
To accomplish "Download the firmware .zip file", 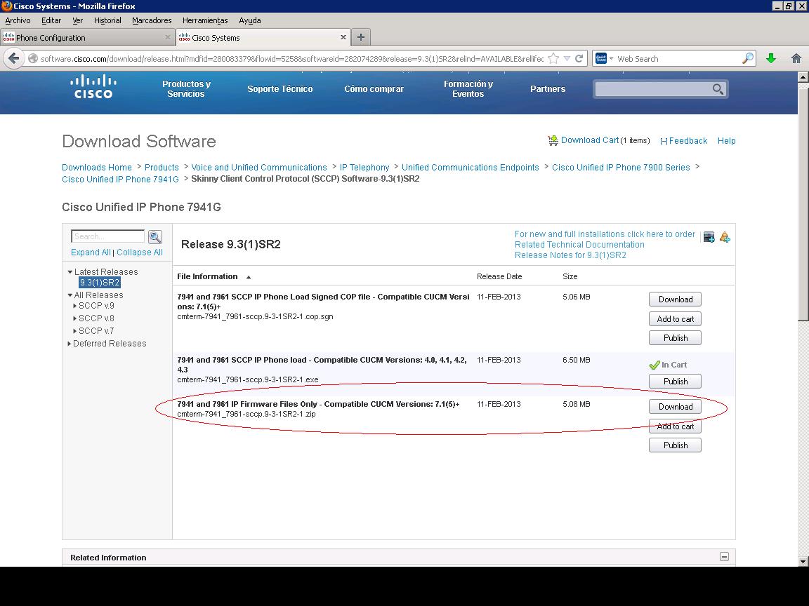I will [675, 407].
